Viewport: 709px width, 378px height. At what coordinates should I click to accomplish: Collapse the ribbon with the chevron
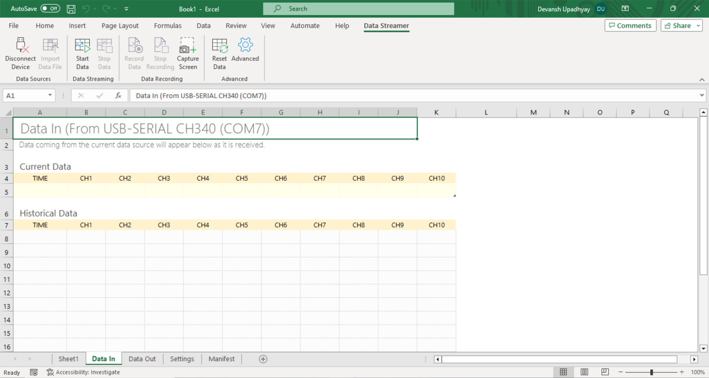tap(702, 80)
